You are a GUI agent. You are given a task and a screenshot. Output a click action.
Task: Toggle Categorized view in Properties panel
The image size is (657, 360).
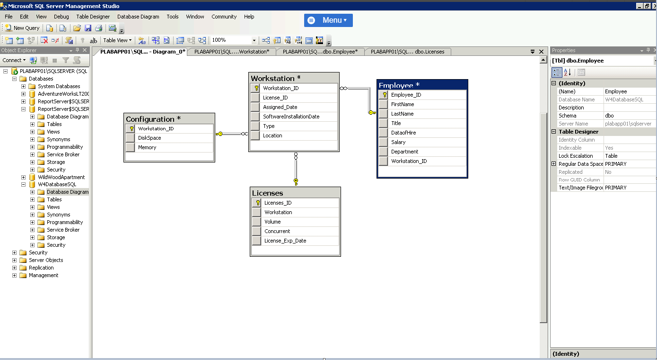(557, 72)
